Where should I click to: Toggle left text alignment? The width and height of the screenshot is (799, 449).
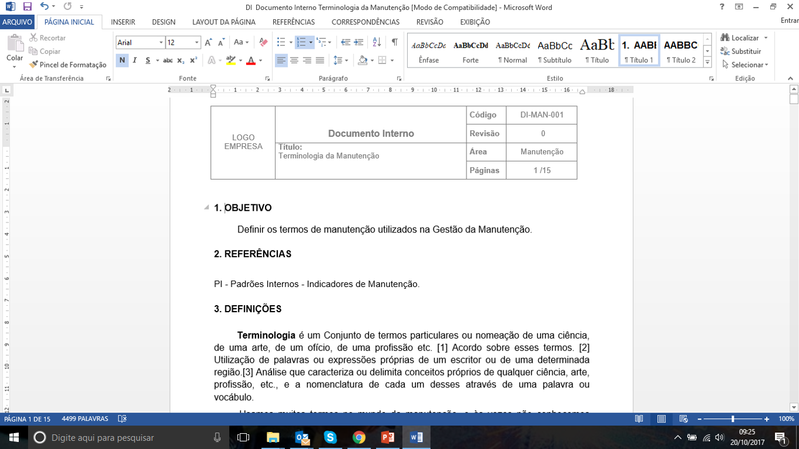click(281, 60)
